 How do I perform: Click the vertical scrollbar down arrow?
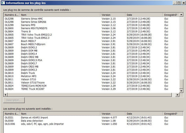[x=181, y=91]
